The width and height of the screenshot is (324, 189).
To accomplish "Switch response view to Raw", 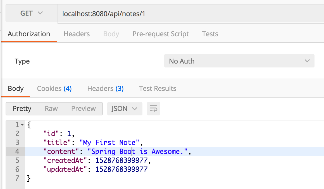I will click(x=51, y=109).
